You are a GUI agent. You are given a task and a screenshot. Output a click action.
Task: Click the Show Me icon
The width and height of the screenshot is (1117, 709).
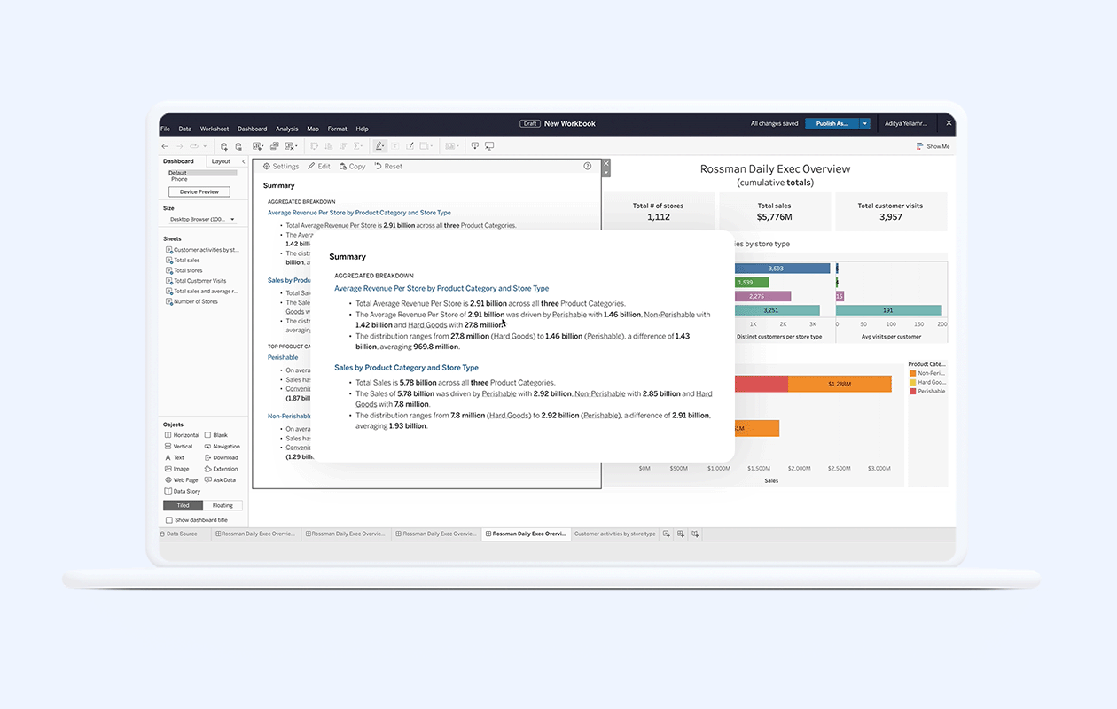point(920,146)
